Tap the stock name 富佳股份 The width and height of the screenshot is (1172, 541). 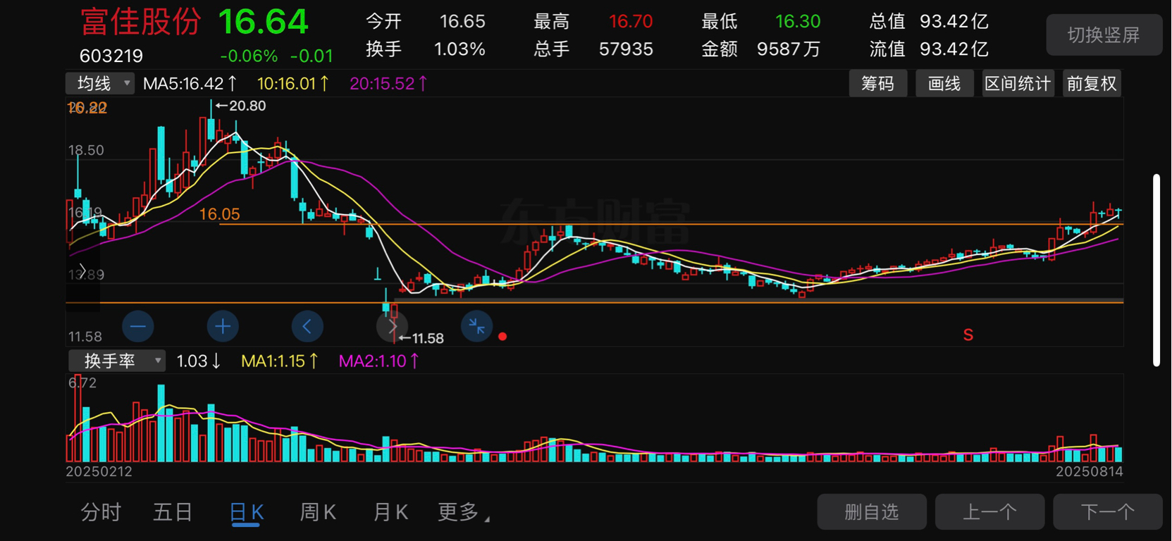[141, 22]
